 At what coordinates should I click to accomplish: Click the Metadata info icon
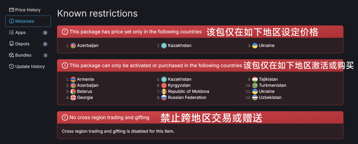pyautogui.click(x=11, y=21)
